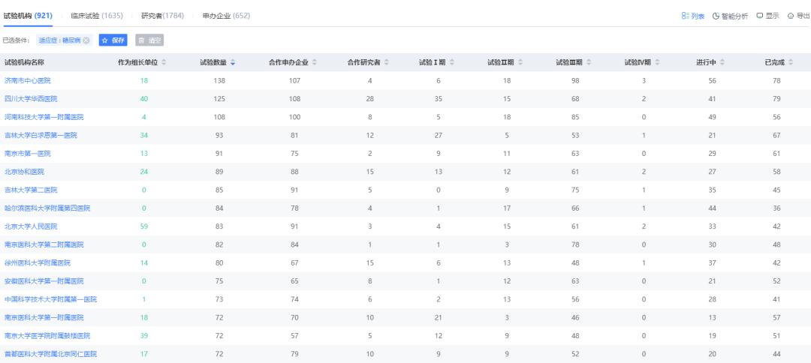Open 智能分析 smart analysis view
This screenshot has width=811, height=363.
(x=730, y=16)
